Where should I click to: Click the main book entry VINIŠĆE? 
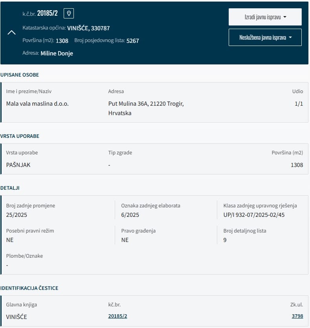click(17, 317)
